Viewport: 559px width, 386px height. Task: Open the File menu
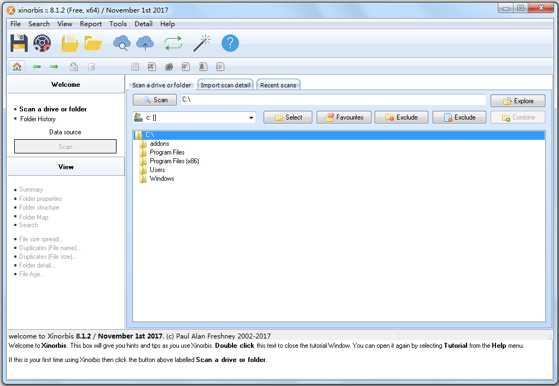point(15,24)
